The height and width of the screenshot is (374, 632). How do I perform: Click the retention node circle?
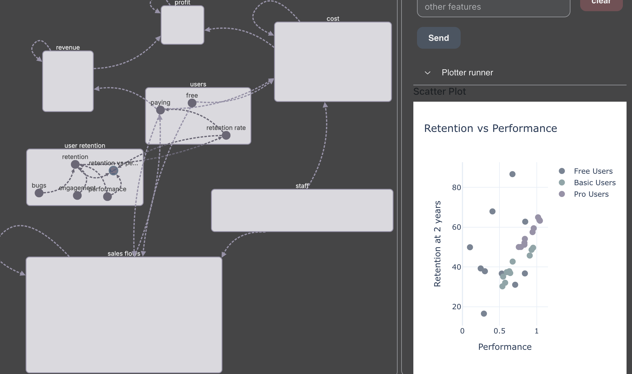(75, 165)
